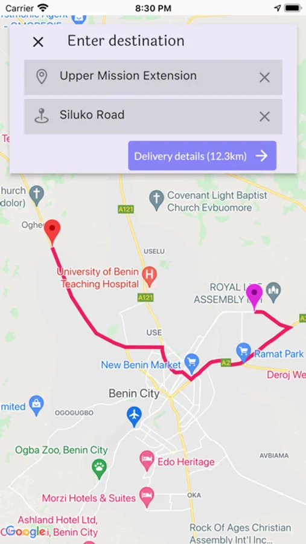Tap the New Benin Market shopping icon
The width and height of the screenshot is (306, 544).
click(192, 362)
